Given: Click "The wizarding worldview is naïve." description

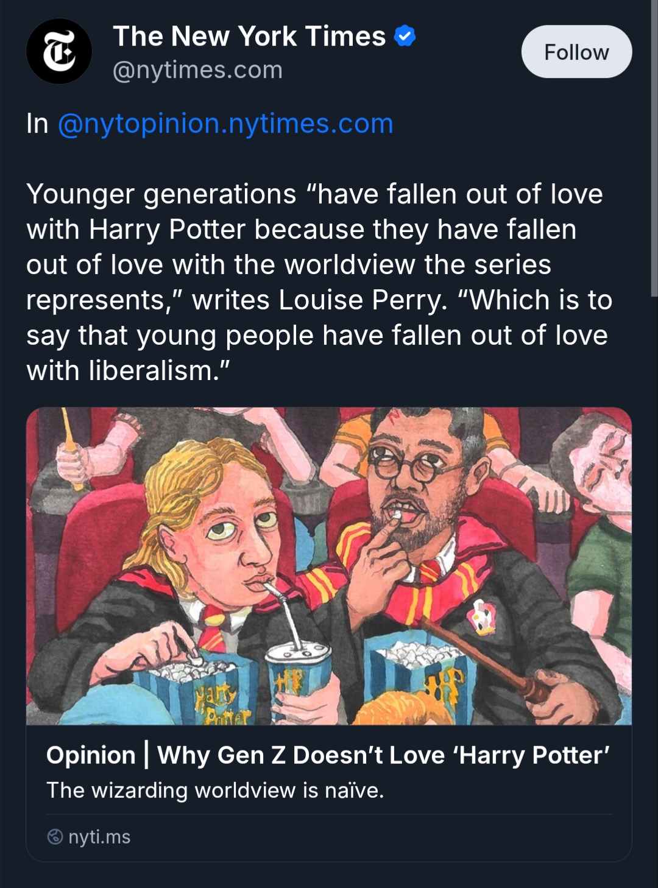Looking at the screenshot, I should (215, 790).
